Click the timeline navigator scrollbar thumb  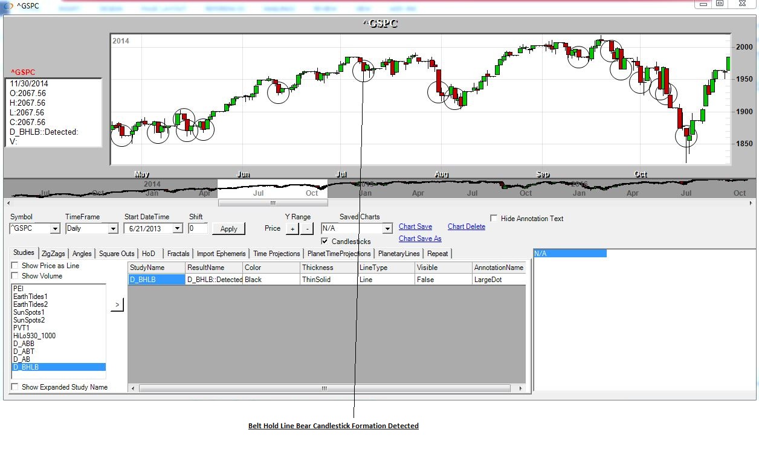(273, 203)
